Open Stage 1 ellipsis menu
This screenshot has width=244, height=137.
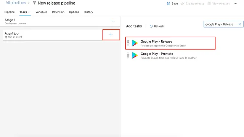coord(113,21)
